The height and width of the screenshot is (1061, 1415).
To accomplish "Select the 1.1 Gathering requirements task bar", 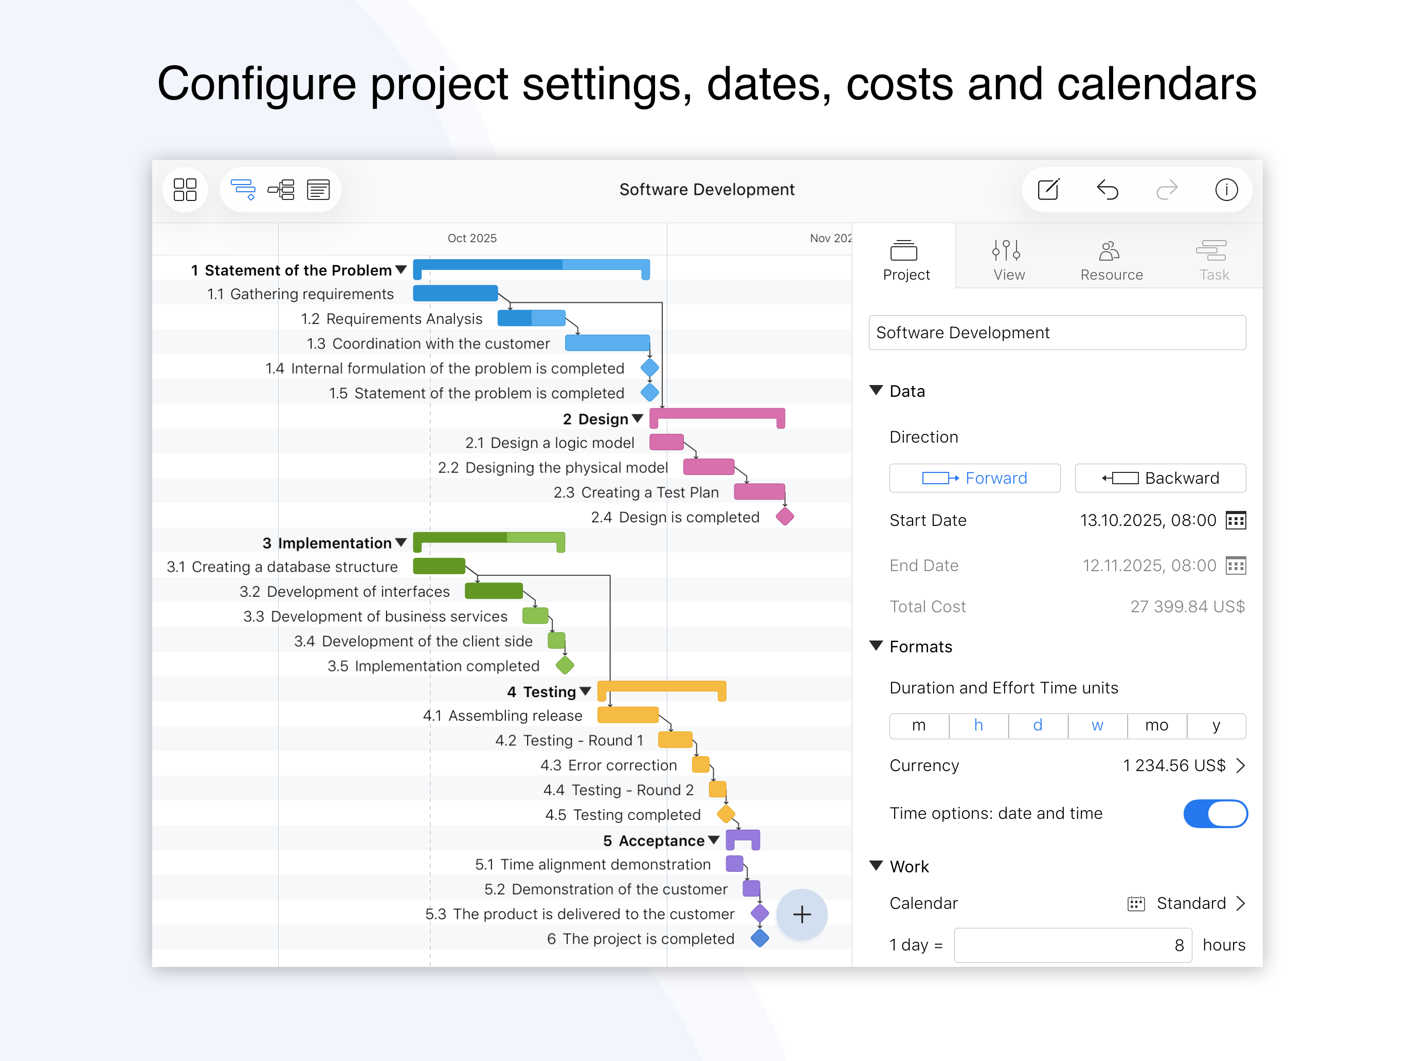I will (455, 294).
